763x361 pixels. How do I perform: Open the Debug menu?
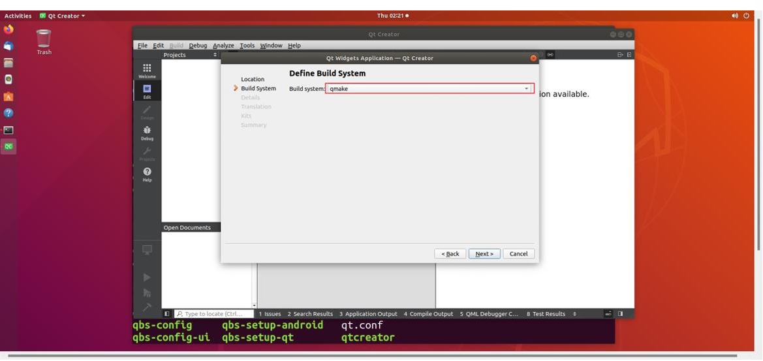click(198, 45)
